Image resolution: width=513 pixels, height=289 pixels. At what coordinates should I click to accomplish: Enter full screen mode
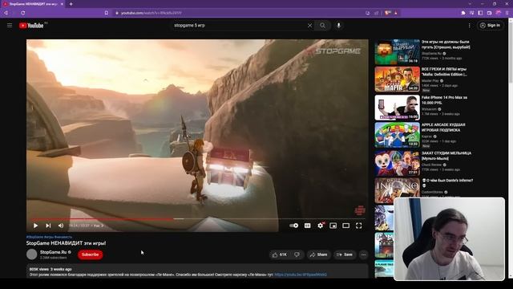click(359, 226)
